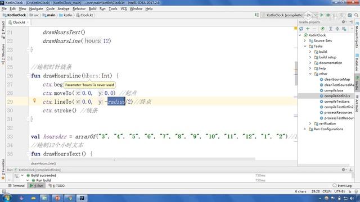Open the Run tool window settings gear

(344, 169)
